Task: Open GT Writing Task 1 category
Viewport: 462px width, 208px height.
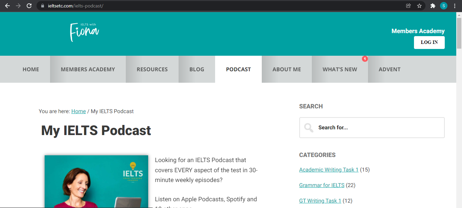Action: (320, 201)
